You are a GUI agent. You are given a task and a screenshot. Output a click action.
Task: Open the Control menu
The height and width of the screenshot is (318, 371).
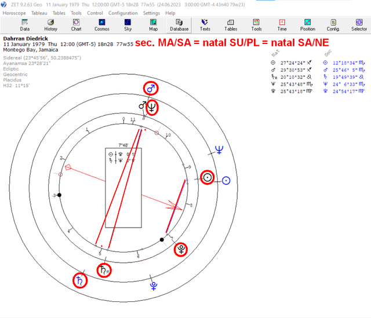tap(95, 13)
